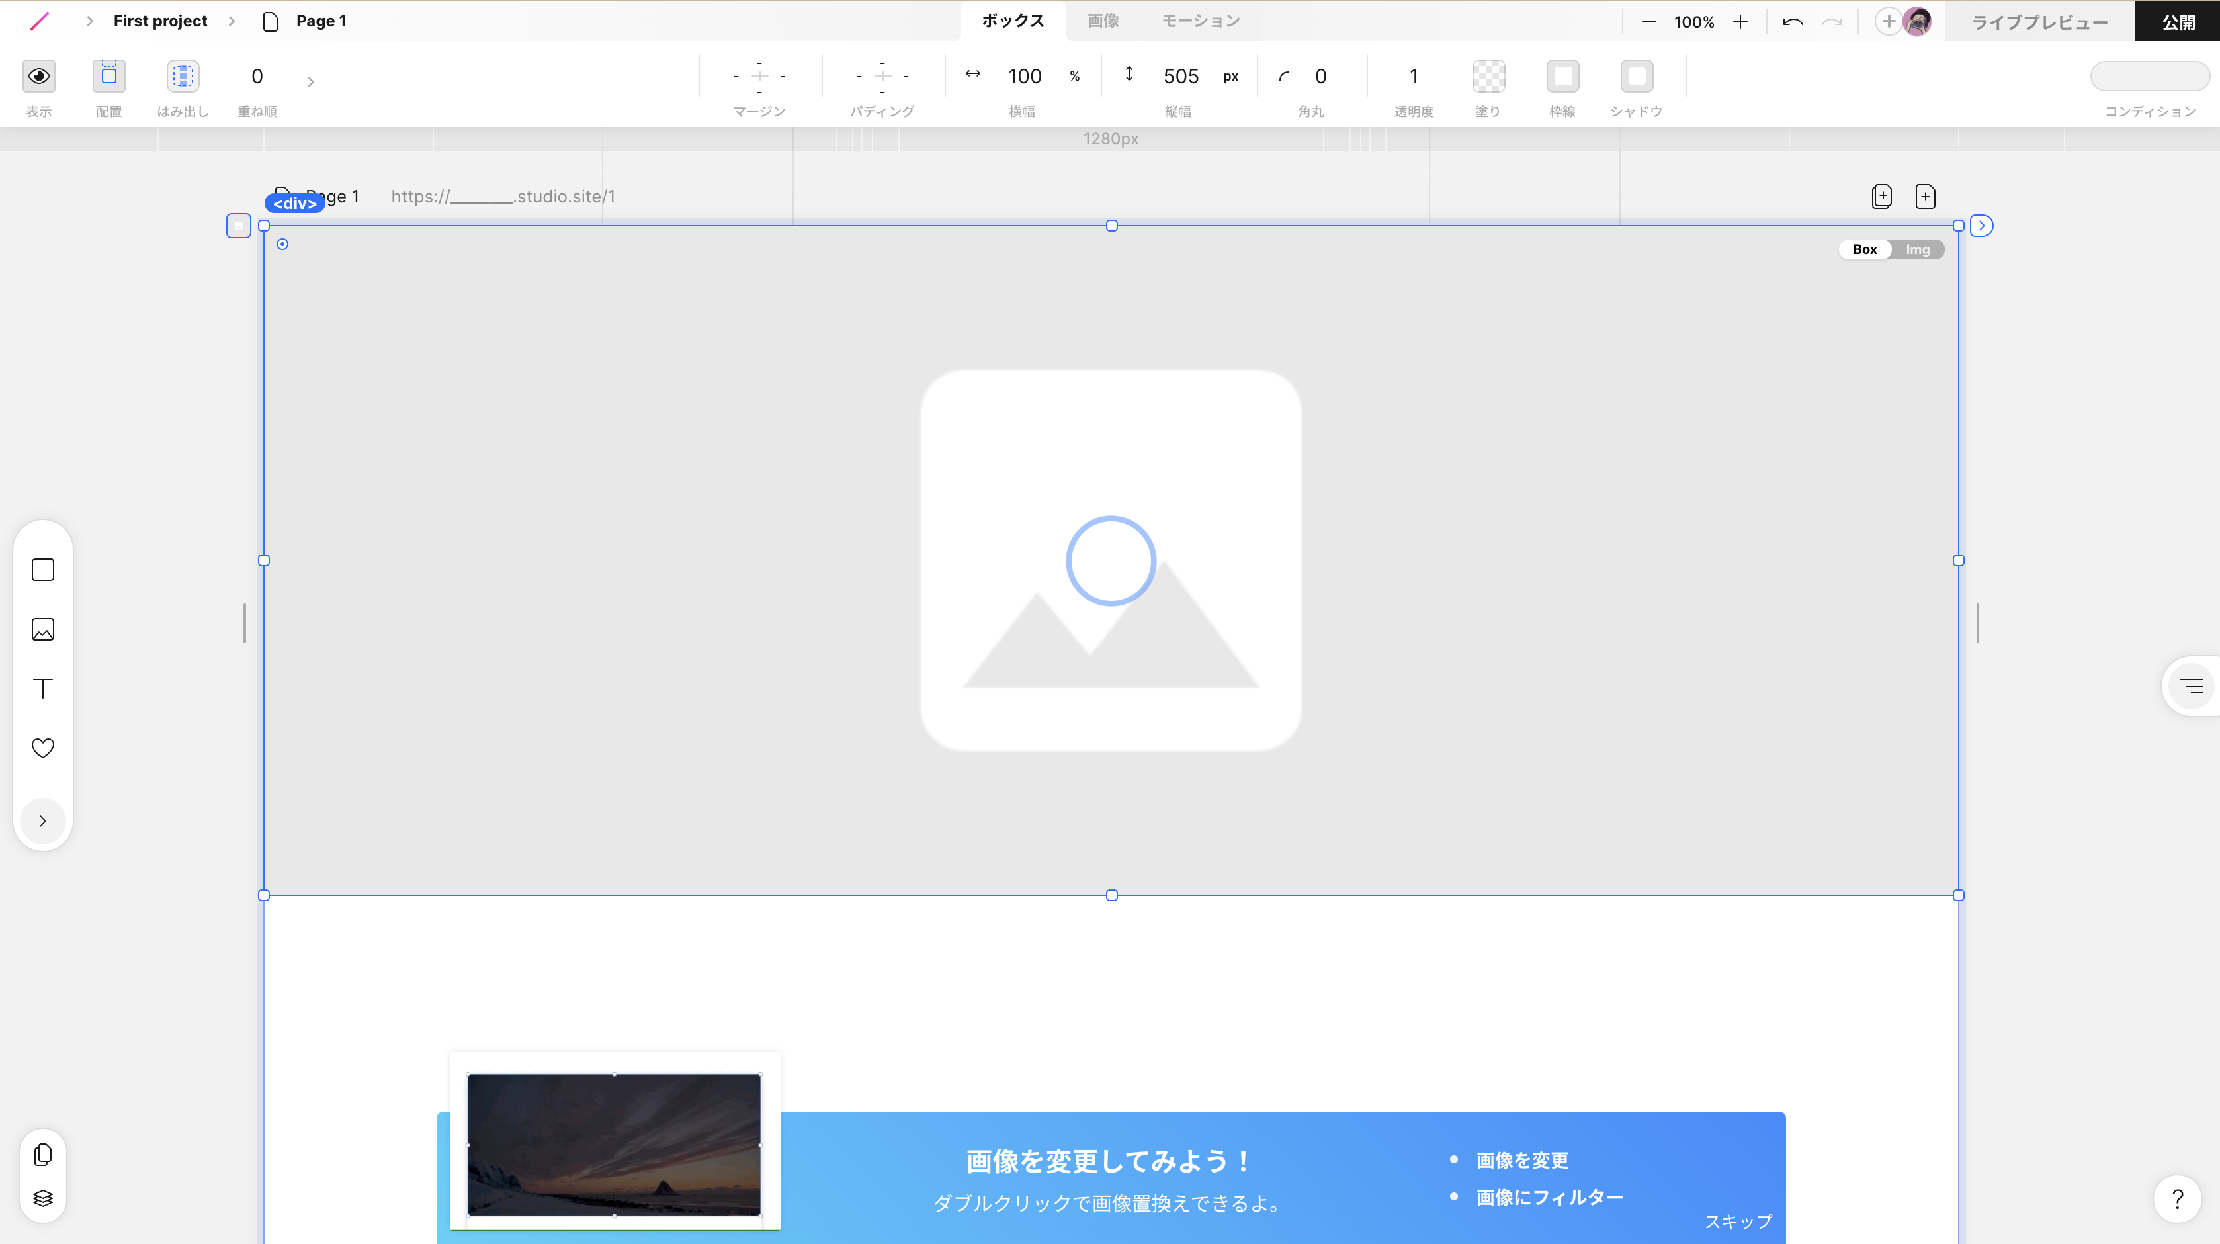Open the コンディション dropdown
2220x1244 pixels.
(2149, 77)
